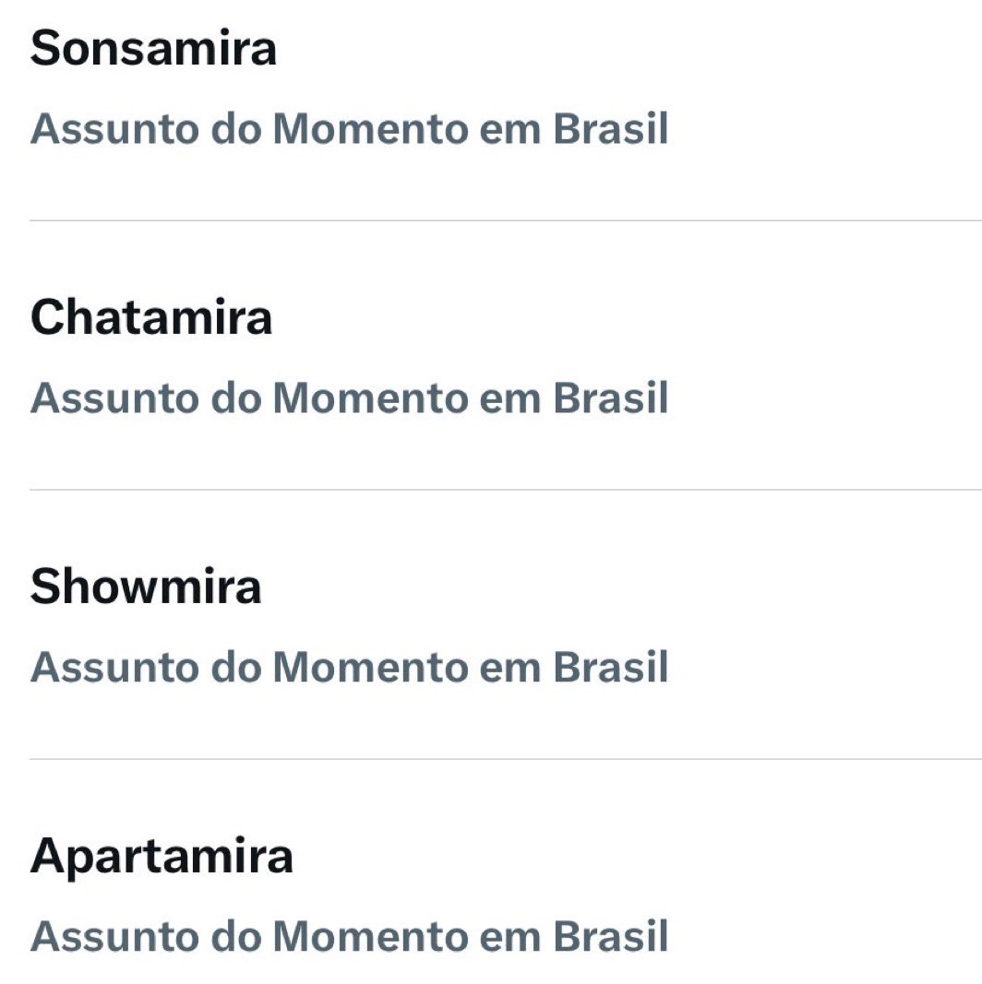Viewport: 982px width, 984px height.
Task: Click the subtitle text under Sonsamira
Action: point(349,129)
